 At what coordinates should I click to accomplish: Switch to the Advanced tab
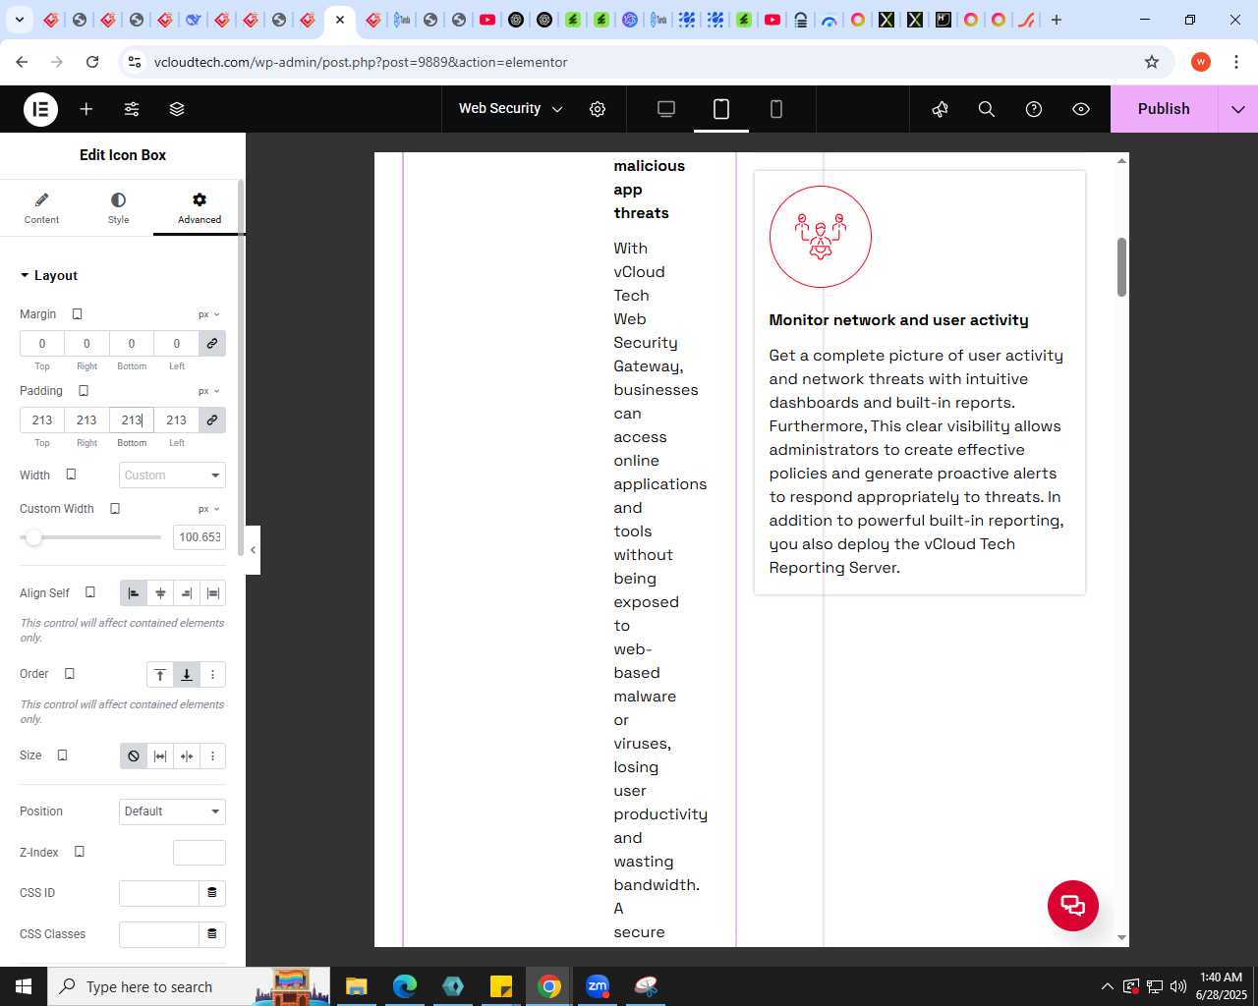(200, 208)
